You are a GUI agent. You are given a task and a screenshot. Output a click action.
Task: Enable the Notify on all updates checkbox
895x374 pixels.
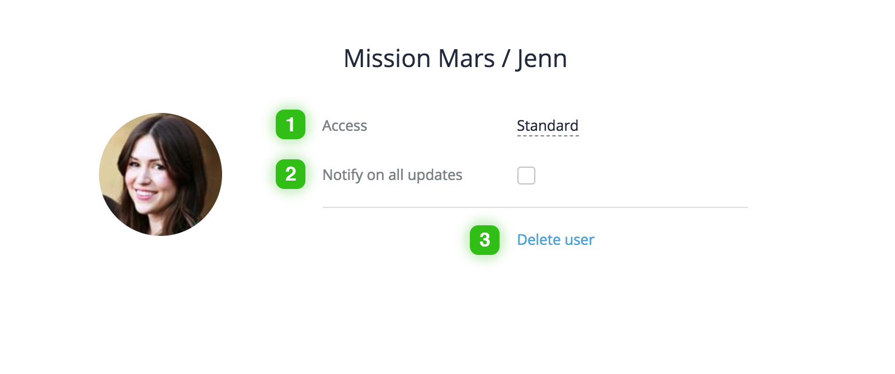click(526, 176)
